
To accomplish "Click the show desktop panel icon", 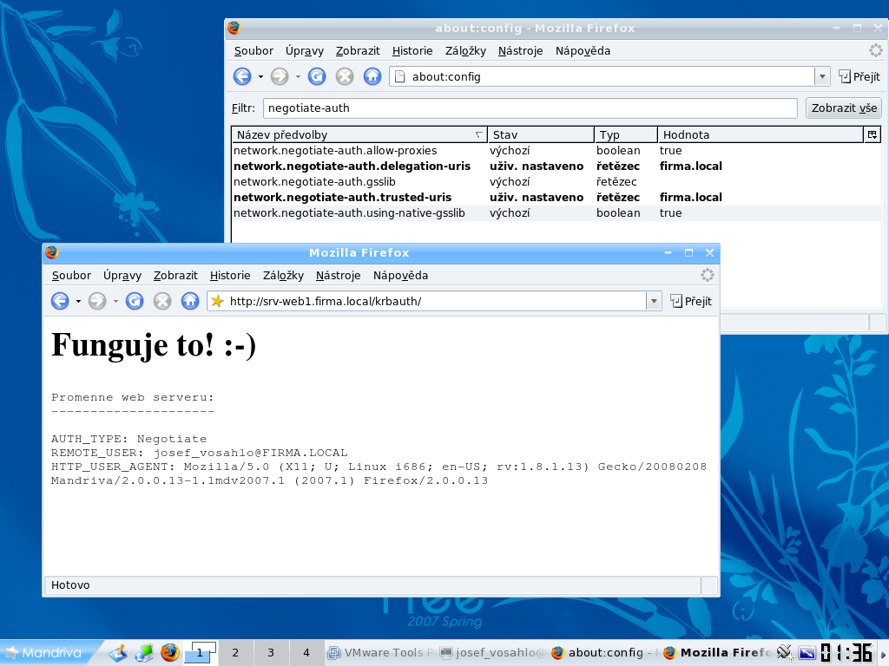I will click(118, 653).
